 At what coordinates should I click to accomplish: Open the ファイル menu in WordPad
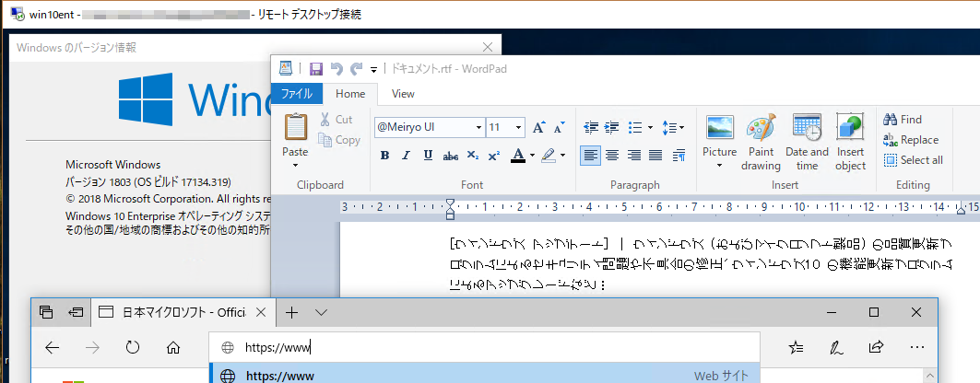pyautogui.click(x=296, y=94)
